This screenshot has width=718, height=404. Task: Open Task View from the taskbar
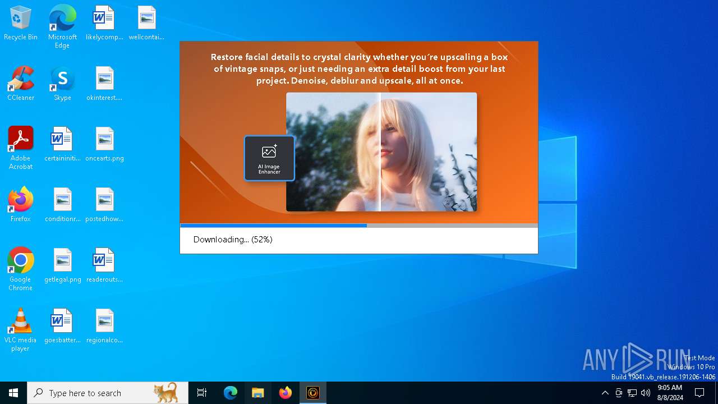coord(202,393)
